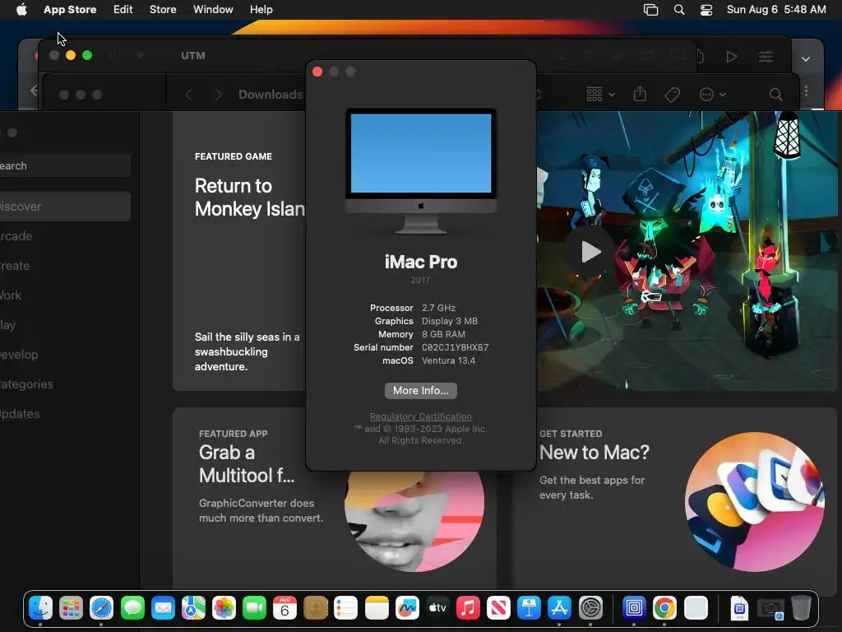842x632 pixels.
Task: Open Finder more actions ellipsis dropdown
Action: tap(713, 95)
